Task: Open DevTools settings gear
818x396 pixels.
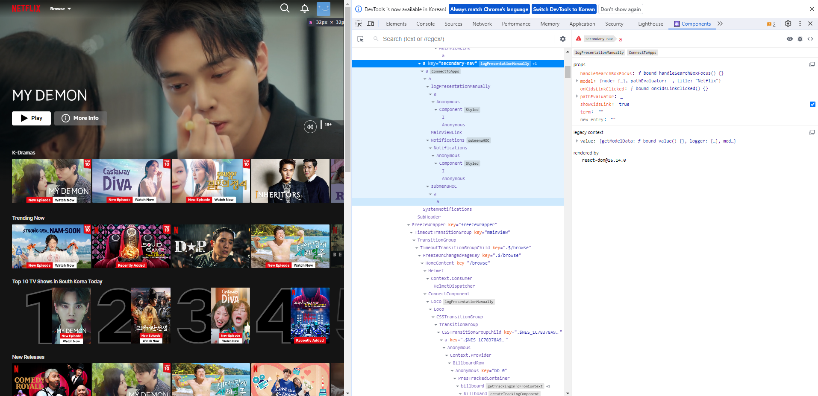Action: point(788,24)
